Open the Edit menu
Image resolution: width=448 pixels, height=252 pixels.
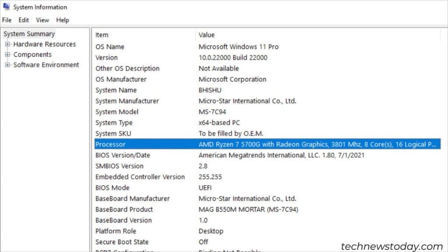point(23,20)
